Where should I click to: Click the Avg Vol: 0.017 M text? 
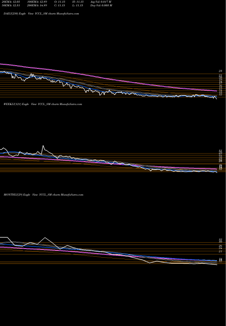coord(101,2)
